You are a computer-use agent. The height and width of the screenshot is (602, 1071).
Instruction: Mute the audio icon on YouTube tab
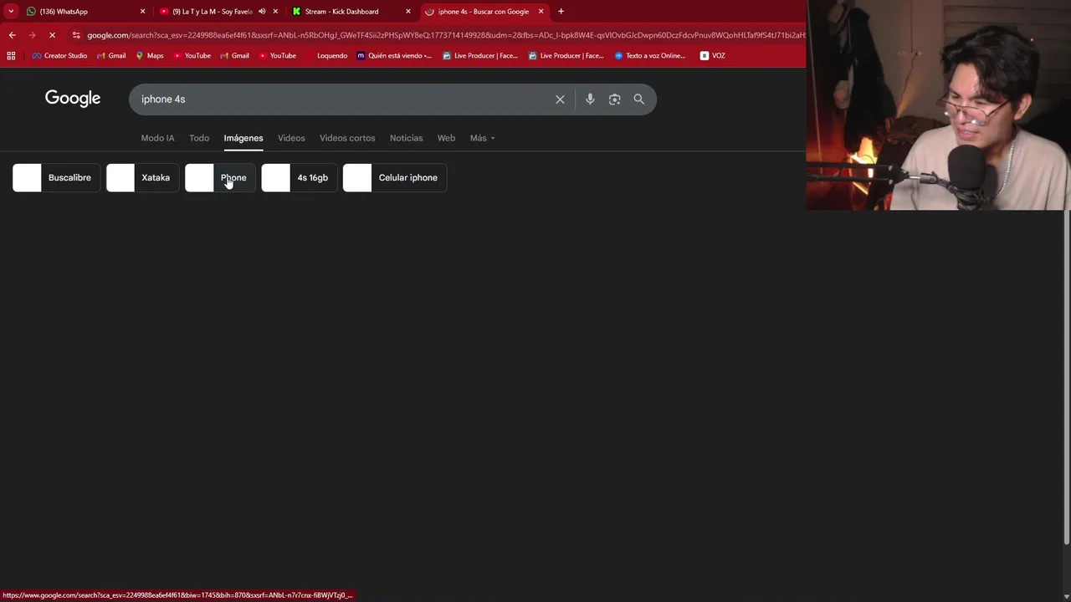click(262, 12)
